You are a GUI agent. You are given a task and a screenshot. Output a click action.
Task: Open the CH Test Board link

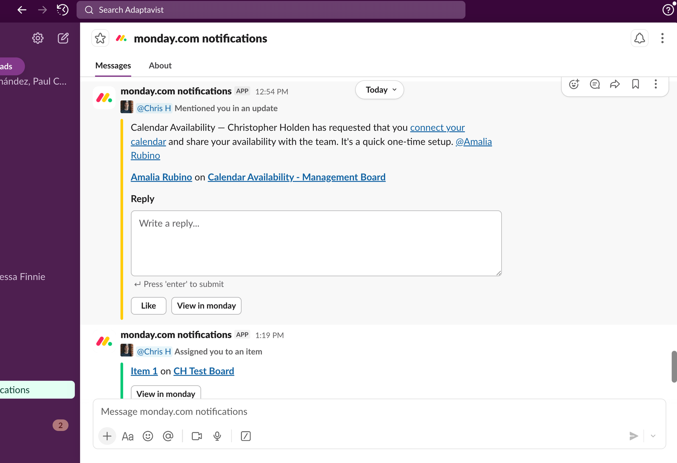[204, 371]
